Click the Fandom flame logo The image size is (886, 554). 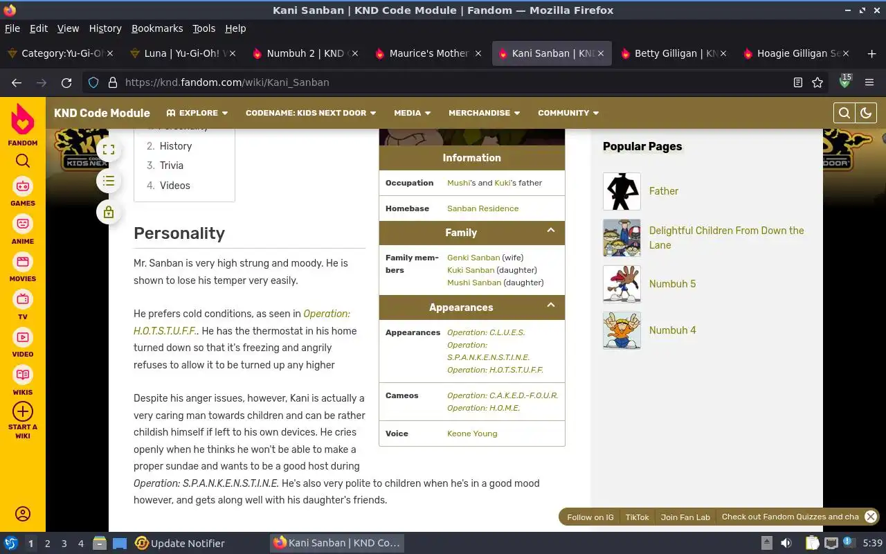click(23, 119)
